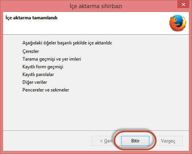Image resolution: width=192 pixels, height=154 pixels.
Task: Click the Vazgeç cancel button
Action: click(168, 141)
